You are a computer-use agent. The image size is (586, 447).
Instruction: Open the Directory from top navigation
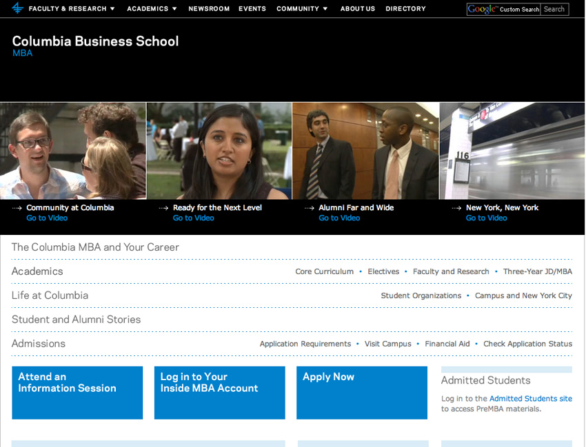coord(405,9)
